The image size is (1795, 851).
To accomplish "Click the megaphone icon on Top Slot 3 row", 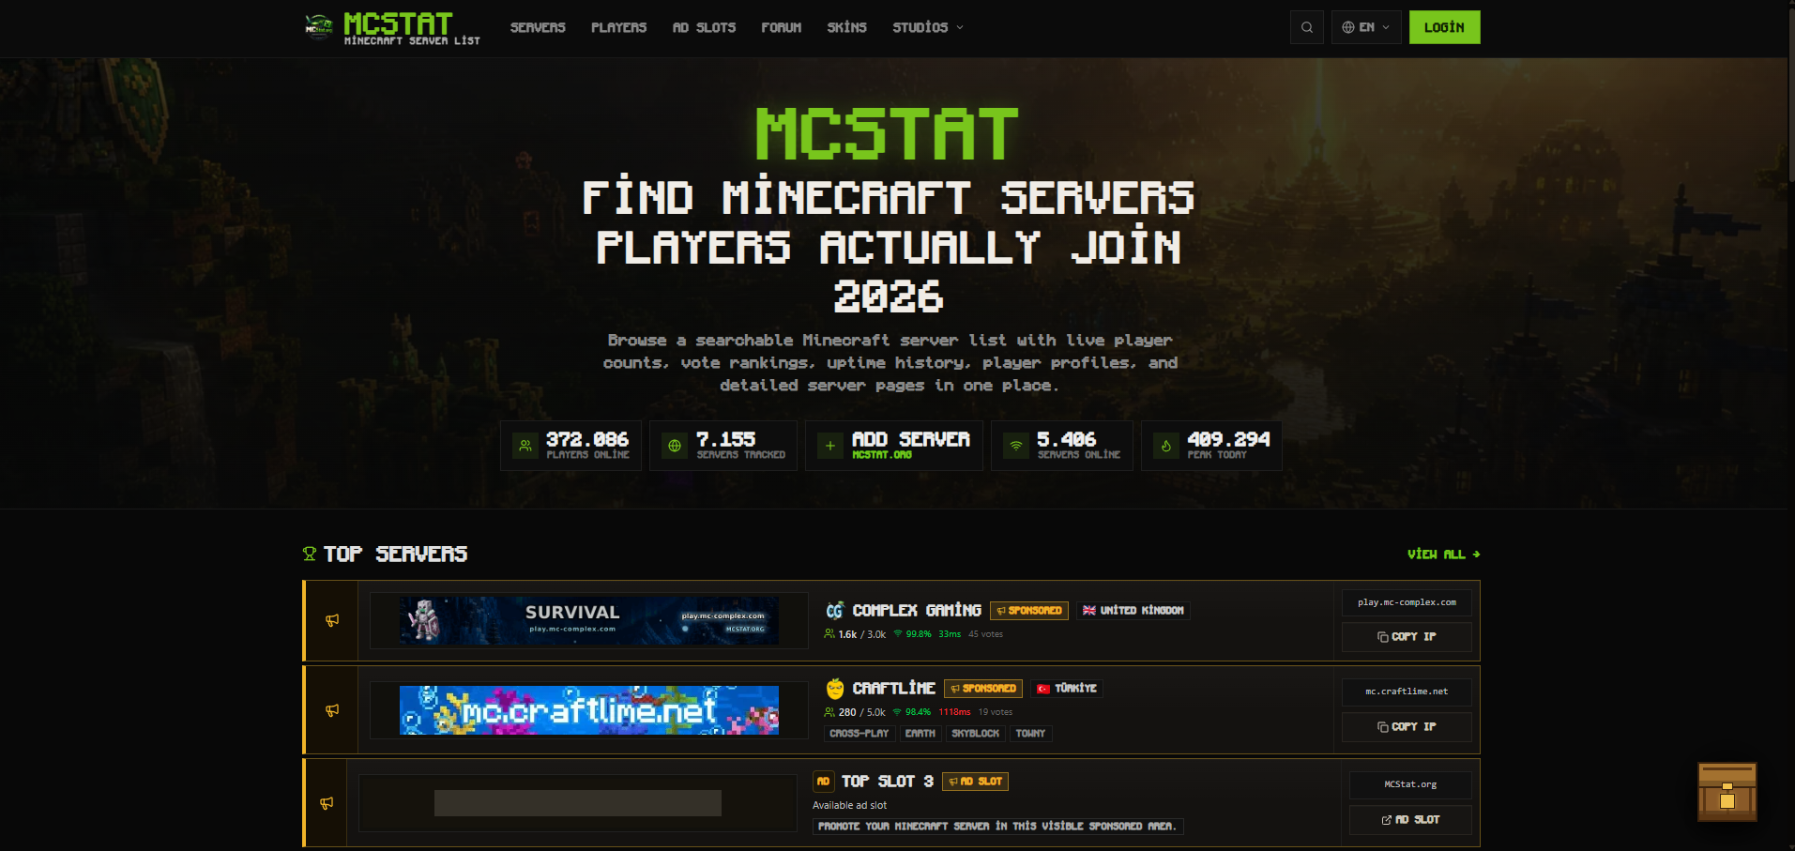I will click(x=327, y=803).
